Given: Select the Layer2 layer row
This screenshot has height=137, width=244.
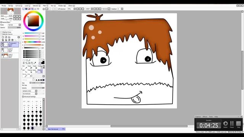Looking at the screenshot, I should [10, 50].
